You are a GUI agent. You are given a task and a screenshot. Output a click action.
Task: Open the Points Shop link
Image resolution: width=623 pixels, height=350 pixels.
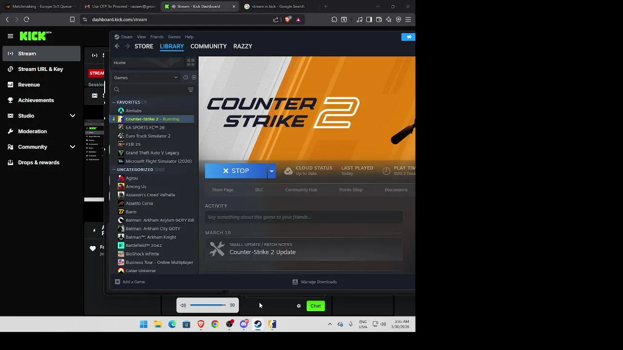tap(351, 190)
